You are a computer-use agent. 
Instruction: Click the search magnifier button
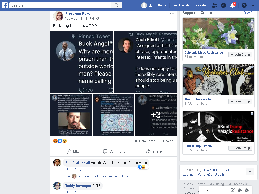116,5
